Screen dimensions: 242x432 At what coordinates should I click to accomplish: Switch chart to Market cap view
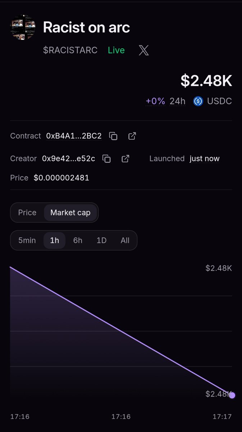coord(70,212)
